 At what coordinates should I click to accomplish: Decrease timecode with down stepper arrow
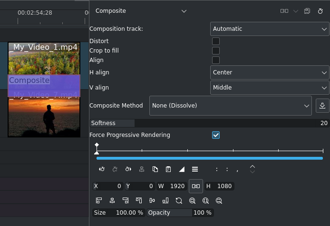click(x=252, y=172)
